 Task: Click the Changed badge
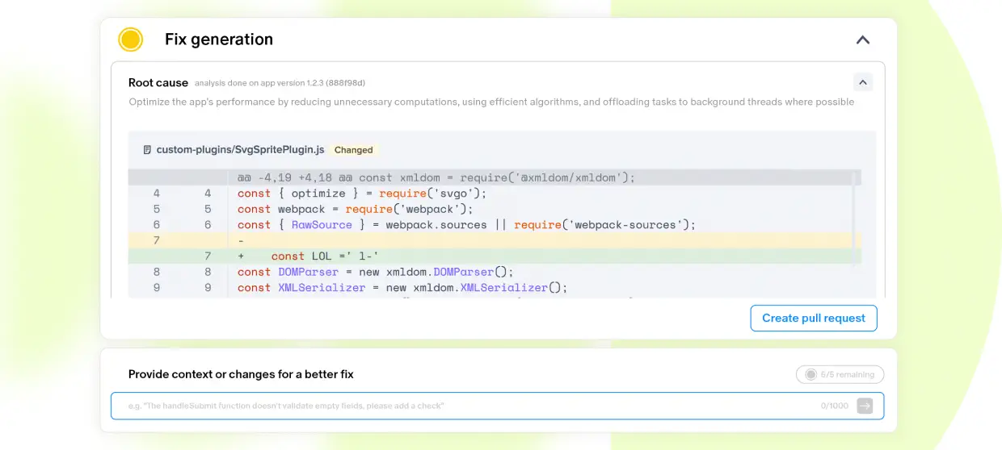pos(354,150)
